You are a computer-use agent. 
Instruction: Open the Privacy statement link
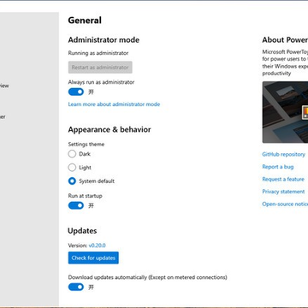[283, 192]
